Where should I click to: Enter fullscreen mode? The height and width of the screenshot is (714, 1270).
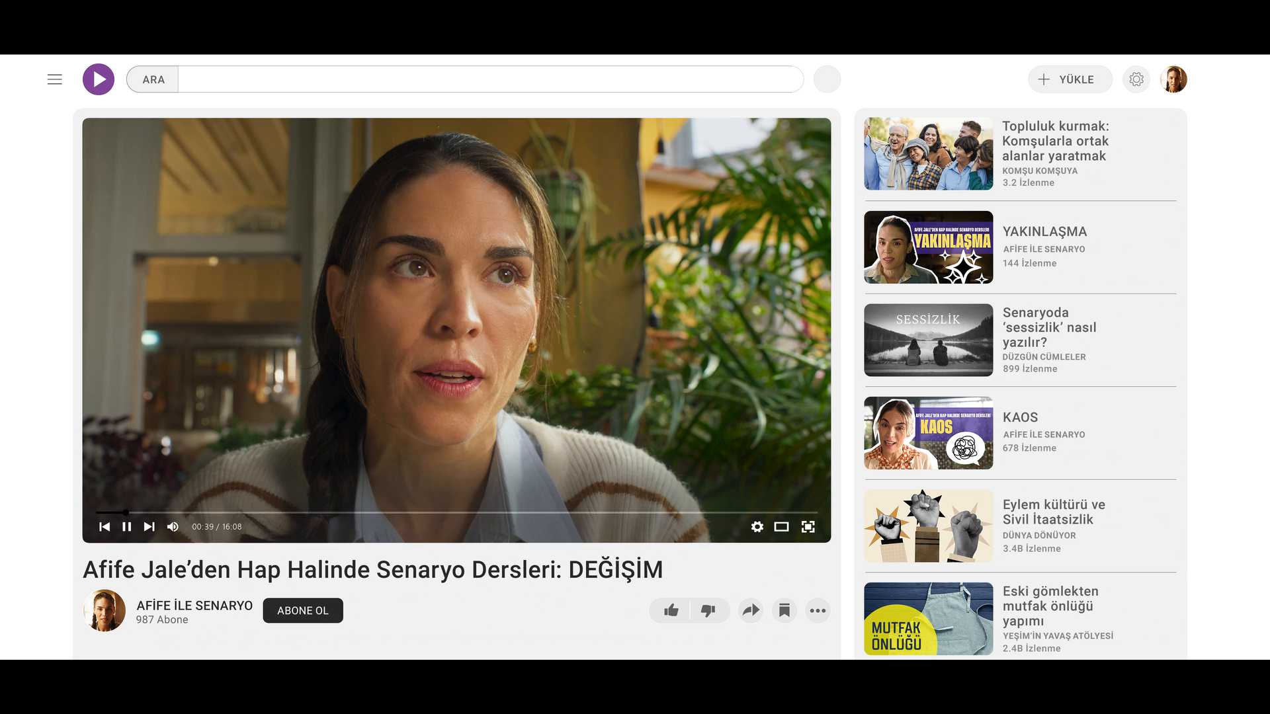808,527
